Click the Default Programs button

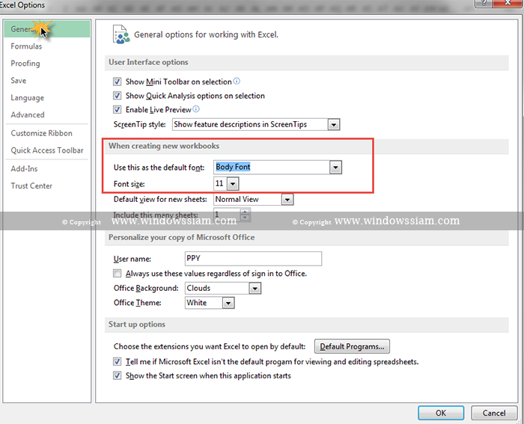[352, 346]
